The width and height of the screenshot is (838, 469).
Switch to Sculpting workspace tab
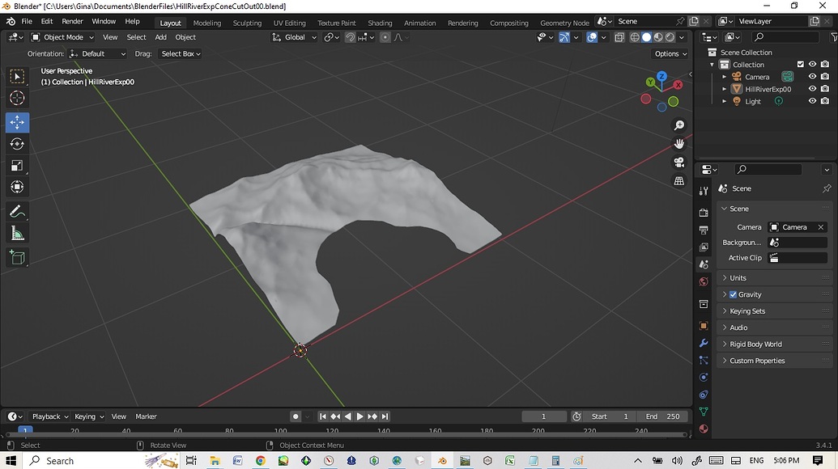[x=247, y=23]
